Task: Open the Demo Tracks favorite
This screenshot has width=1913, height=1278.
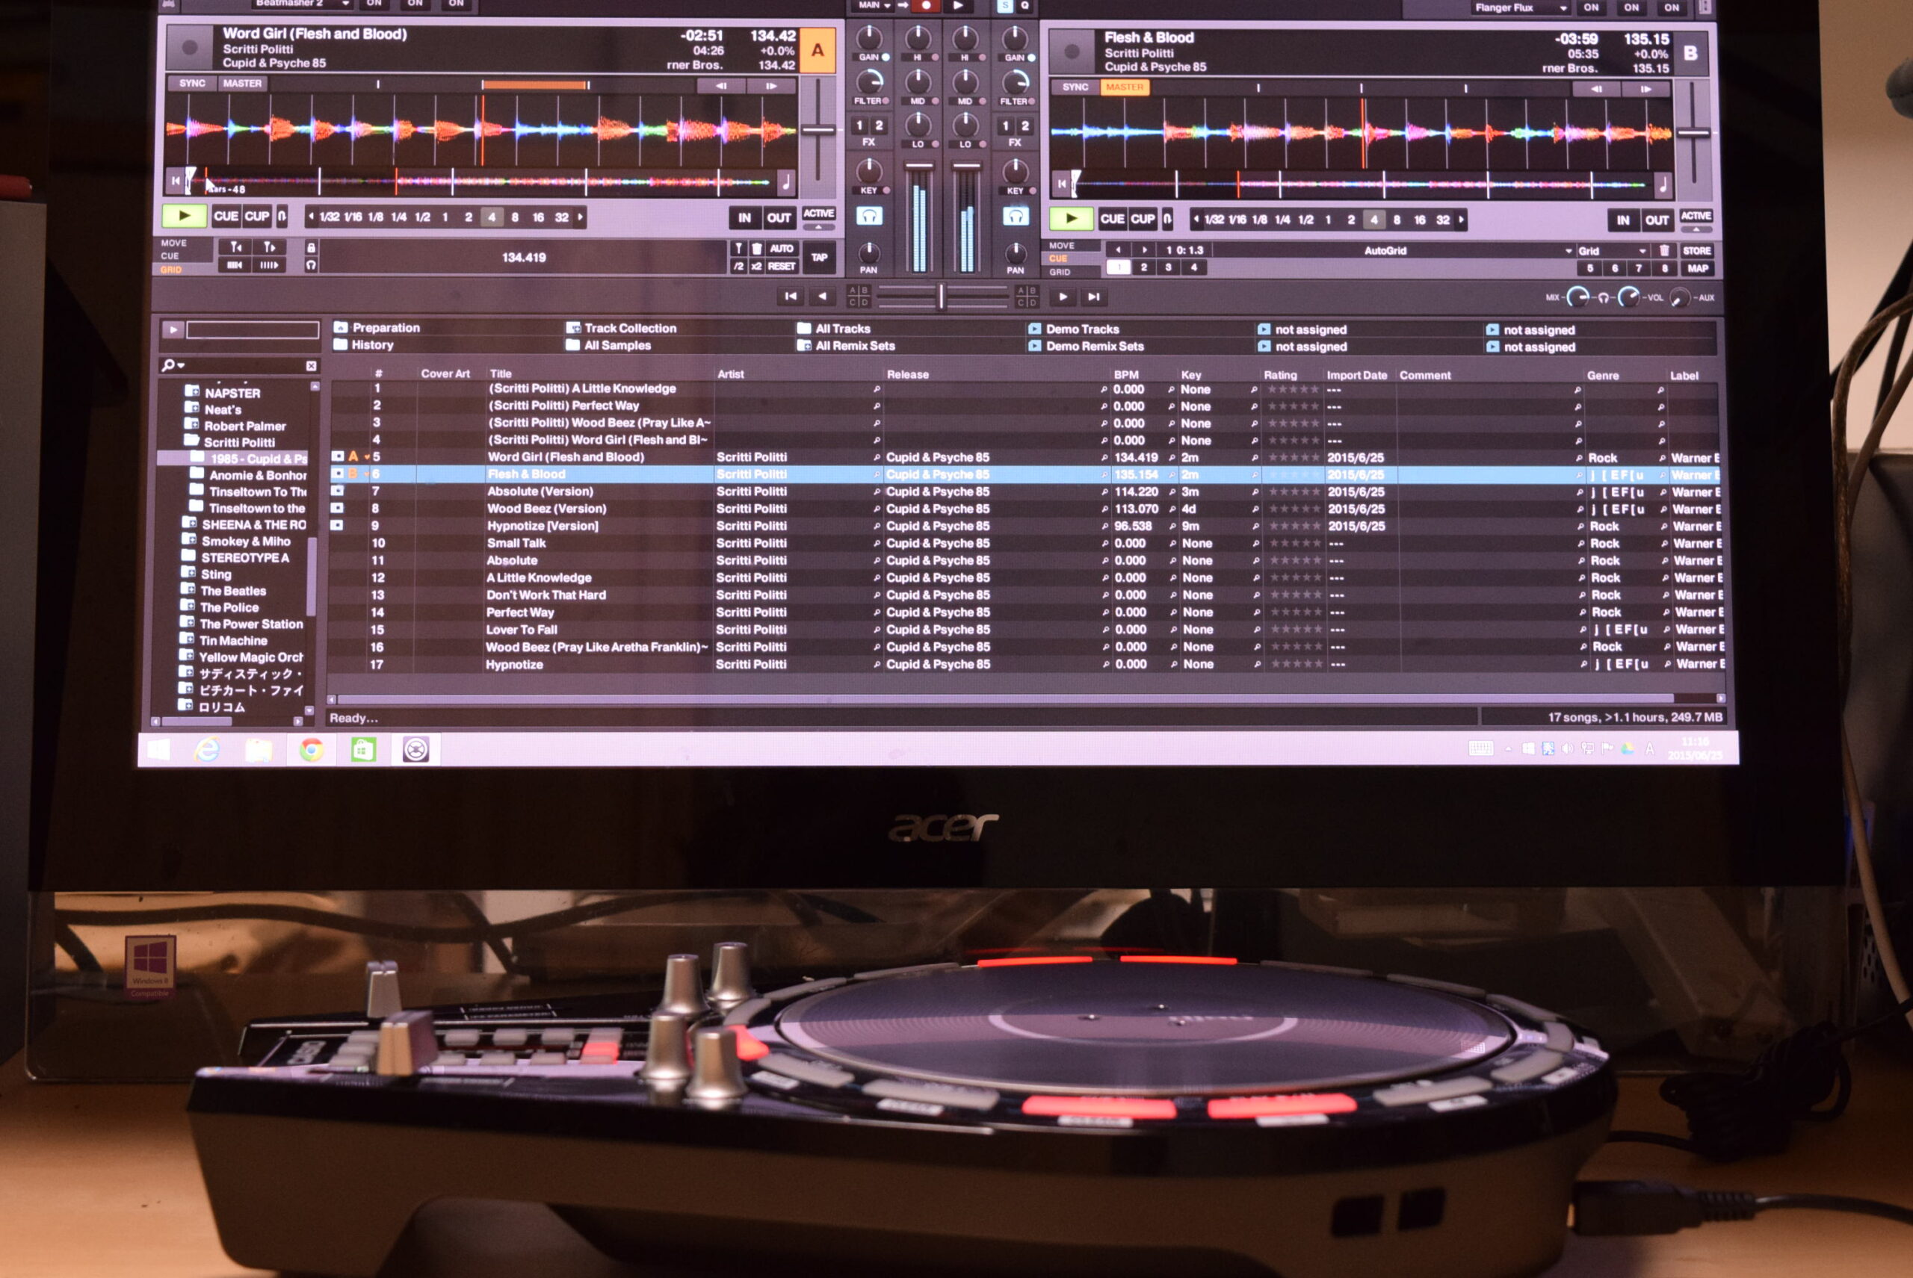Action: point(1074,329)
